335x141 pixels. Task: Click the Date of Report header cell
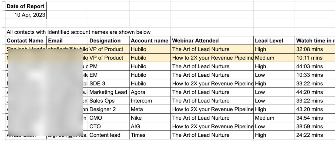tap(26, 6)
